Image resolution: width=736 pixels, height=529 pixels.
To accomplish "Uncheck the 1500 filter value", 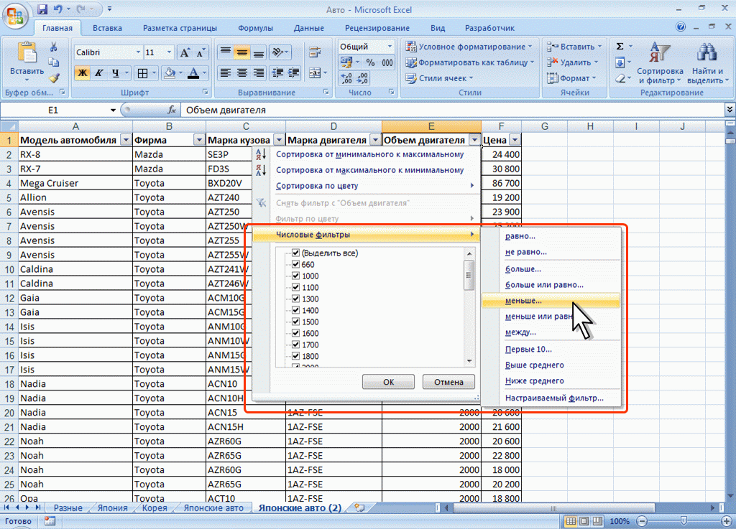I will pyautogui.click(x=295, y=322).
